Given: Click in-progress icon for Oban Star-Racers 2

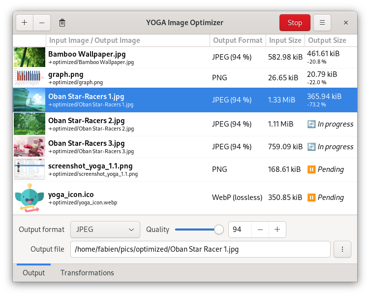Looking at the screenshot, I should (311, 124).
